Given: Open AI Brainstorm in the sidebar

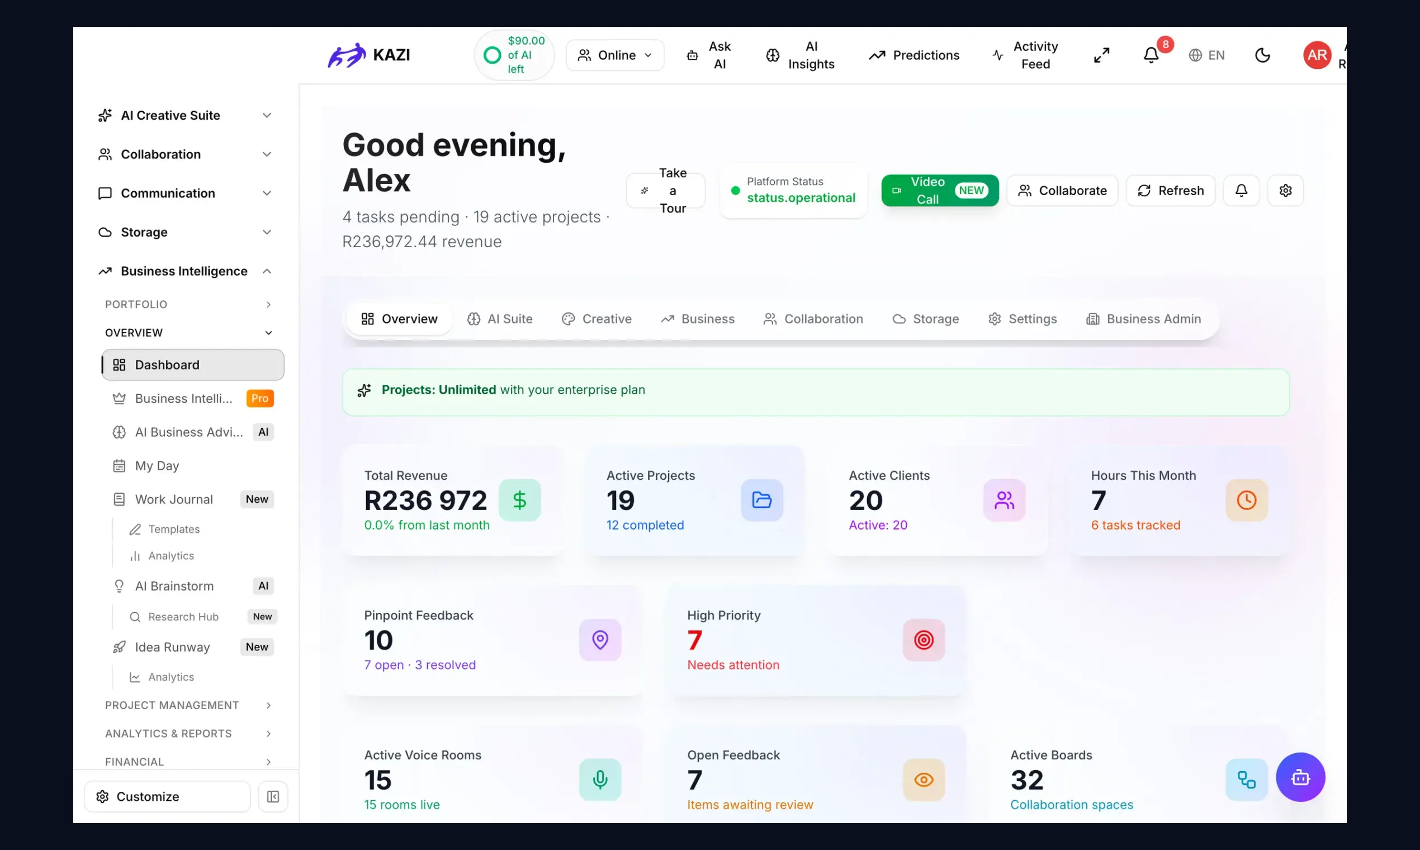Looking at the screenshot, I should 193,586.
